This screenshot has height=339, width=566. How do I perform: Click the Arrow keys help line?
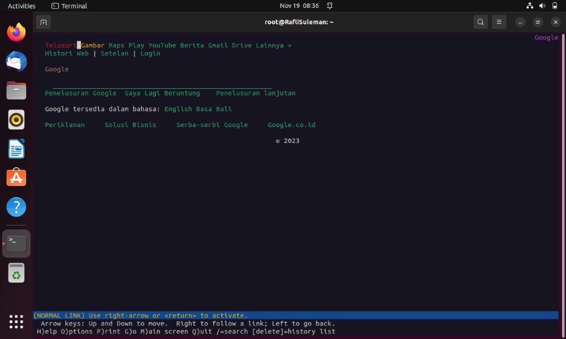[x=188, y=324]
